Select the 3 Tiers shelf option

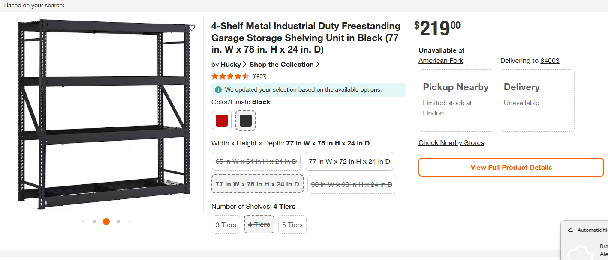click(x=226, y=225)
